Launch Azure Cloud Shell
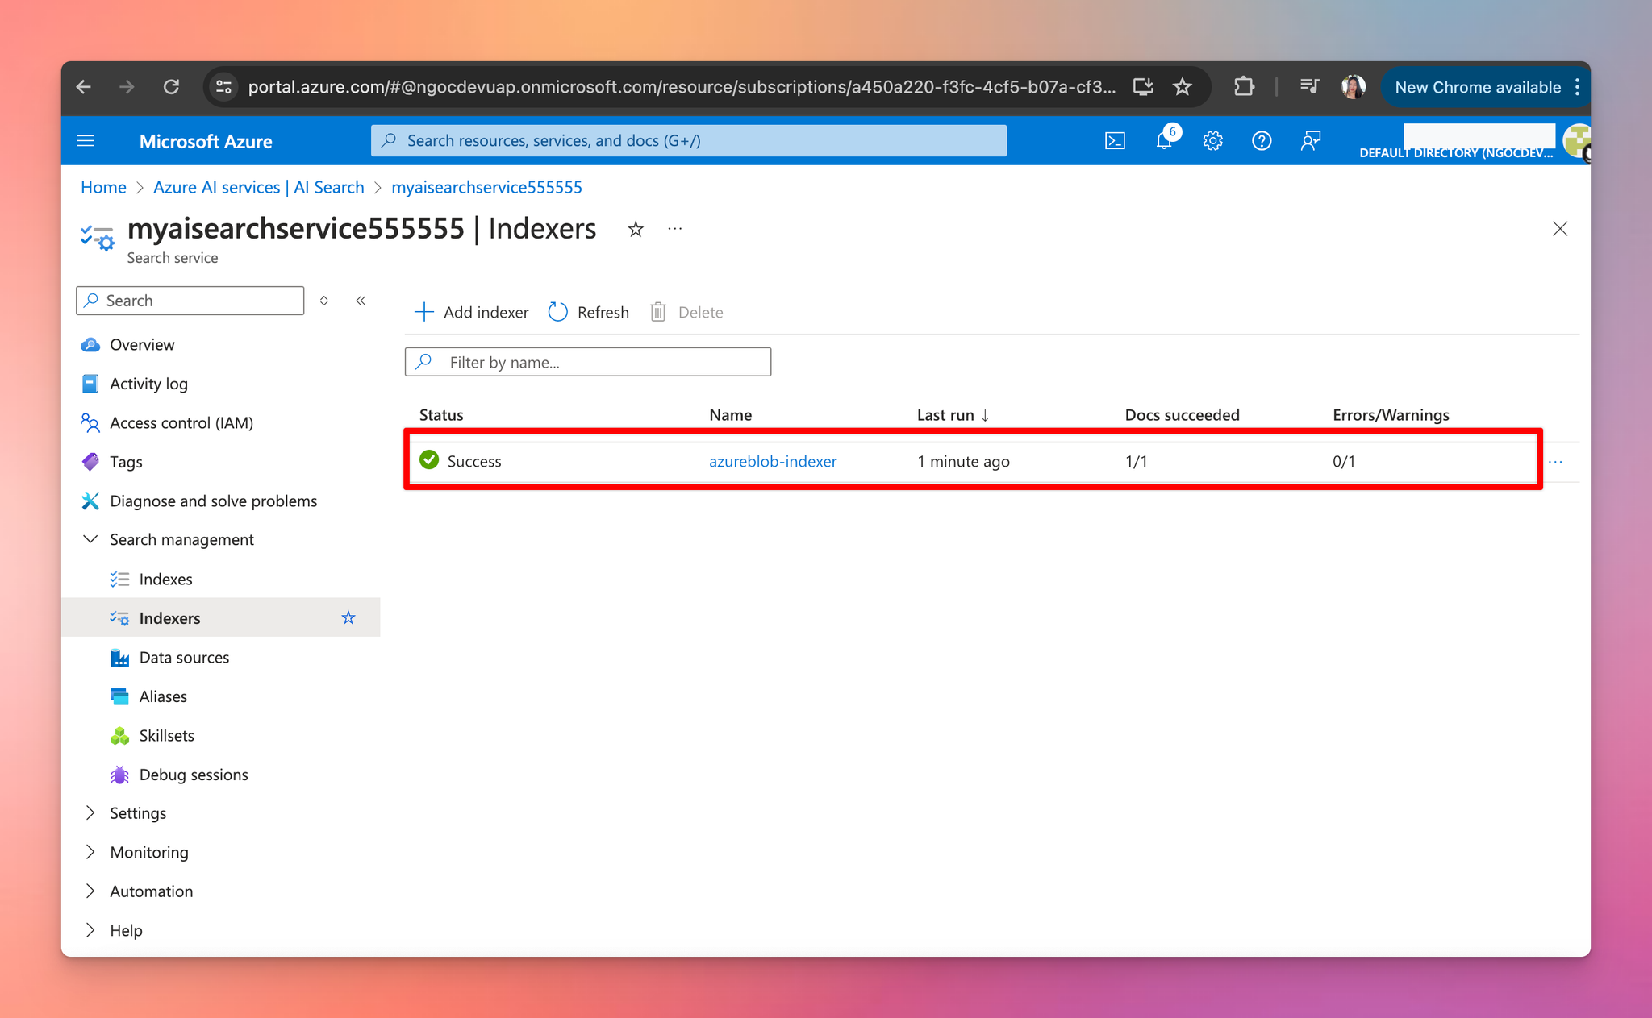1652x1018 pixels. coord(1115,141)
